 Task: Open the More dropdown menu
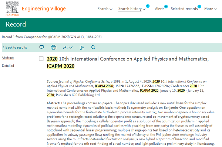point(211,9)
